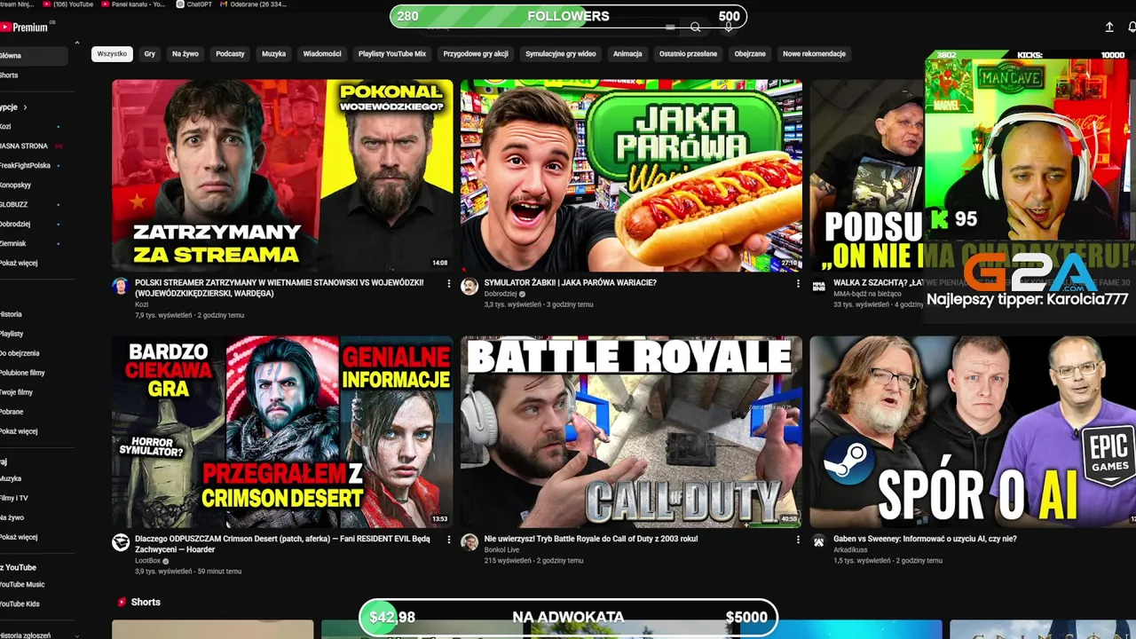Screen dimensions: 1136x639
Task: Click the search magnifier icon
Action: [696, 28]
